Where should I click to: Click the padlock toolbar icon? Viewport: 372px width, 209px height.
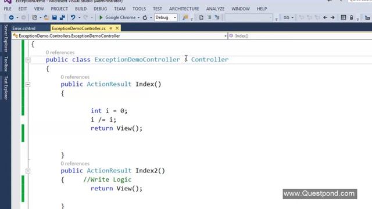click(x=351, y=17)
